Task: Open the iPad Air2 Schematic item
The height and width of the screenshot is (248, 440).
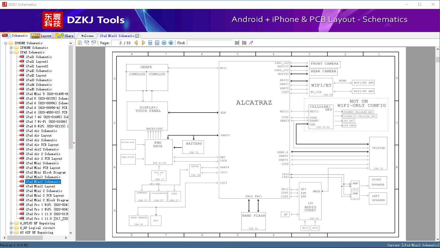Action: click(x=42, y=149)
